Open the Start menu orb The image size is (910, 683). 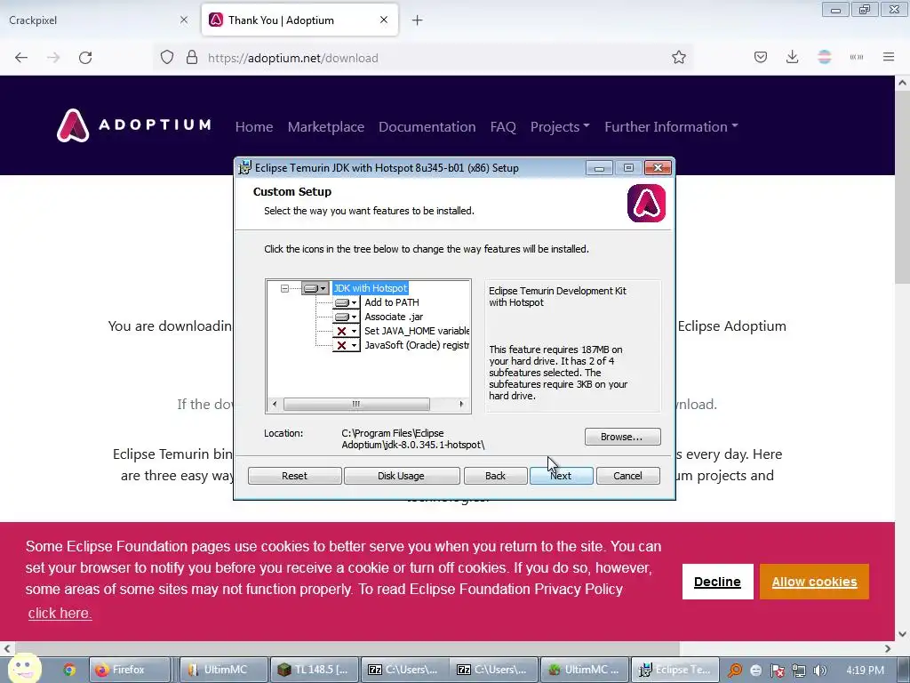click(24, 668)
